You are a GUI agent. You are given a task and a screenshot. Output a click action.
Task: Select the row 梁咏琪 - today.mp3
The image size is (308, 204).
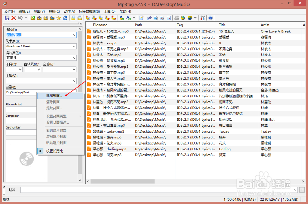pos(195,131)
